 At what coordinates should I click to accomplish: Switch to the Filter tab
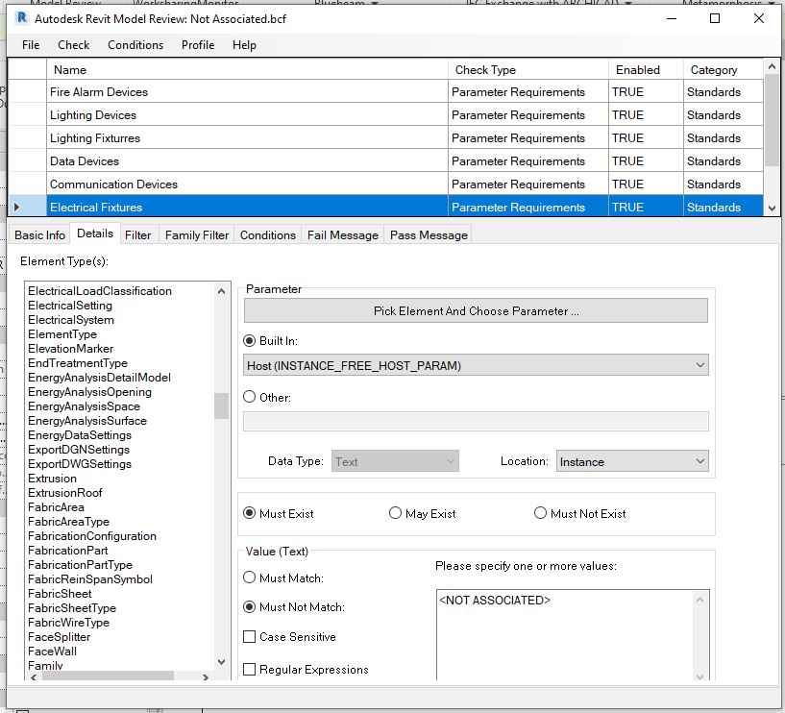coord(137,234)
